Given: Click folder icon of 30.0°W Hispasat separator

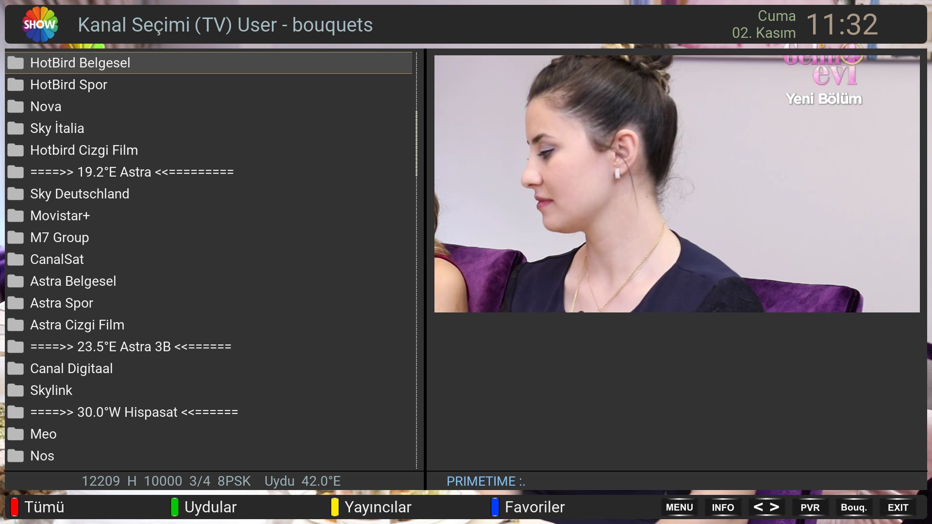Looking at the screenshot, I should pos(16,412).
